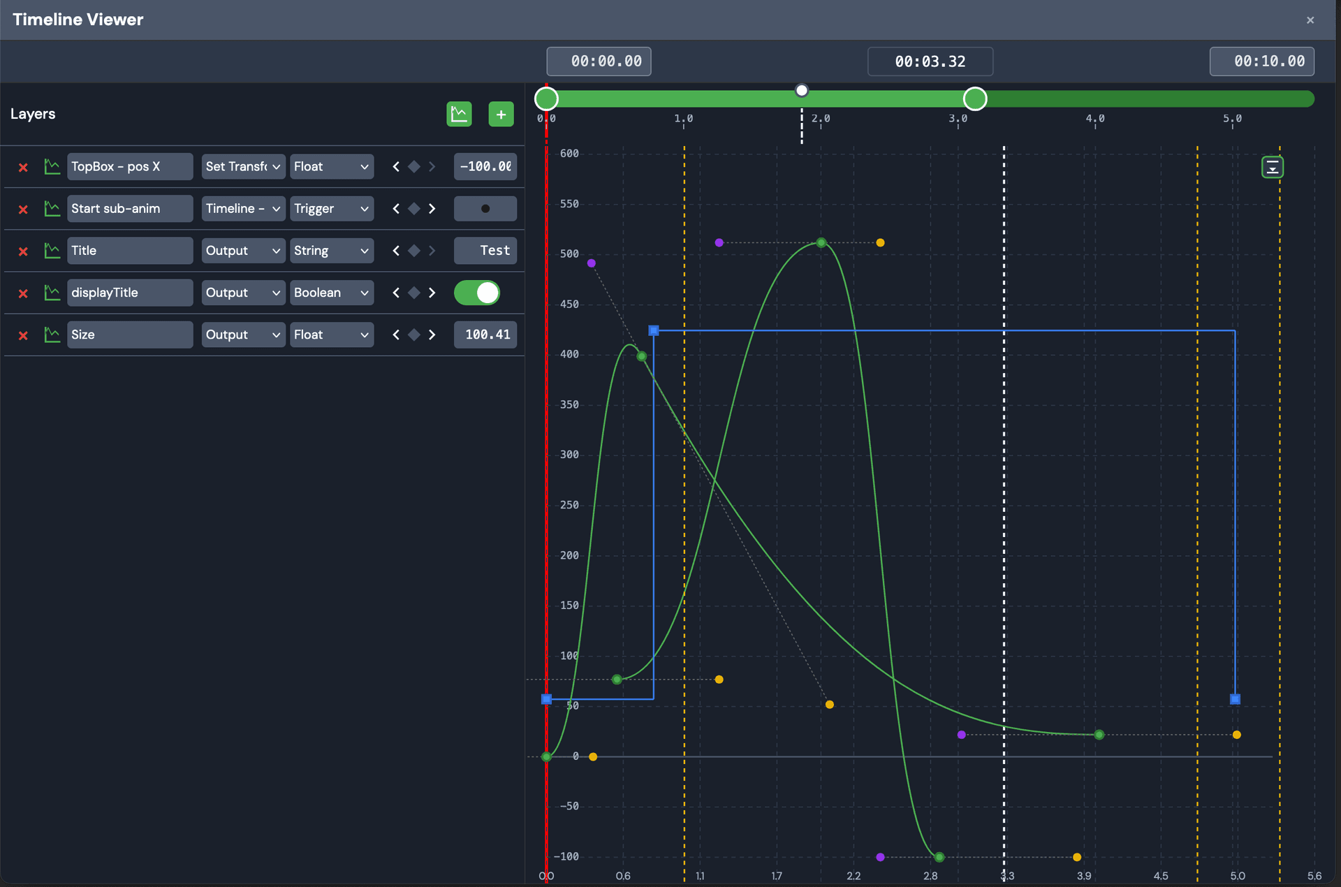Screen dimensions: 1341x887
Task: Edit the -100.00 value of TopBox - pos X
Action: [485, 166]
